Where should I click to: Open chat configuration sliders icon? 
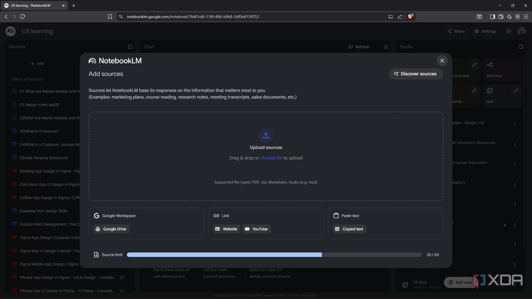point(386,47)
